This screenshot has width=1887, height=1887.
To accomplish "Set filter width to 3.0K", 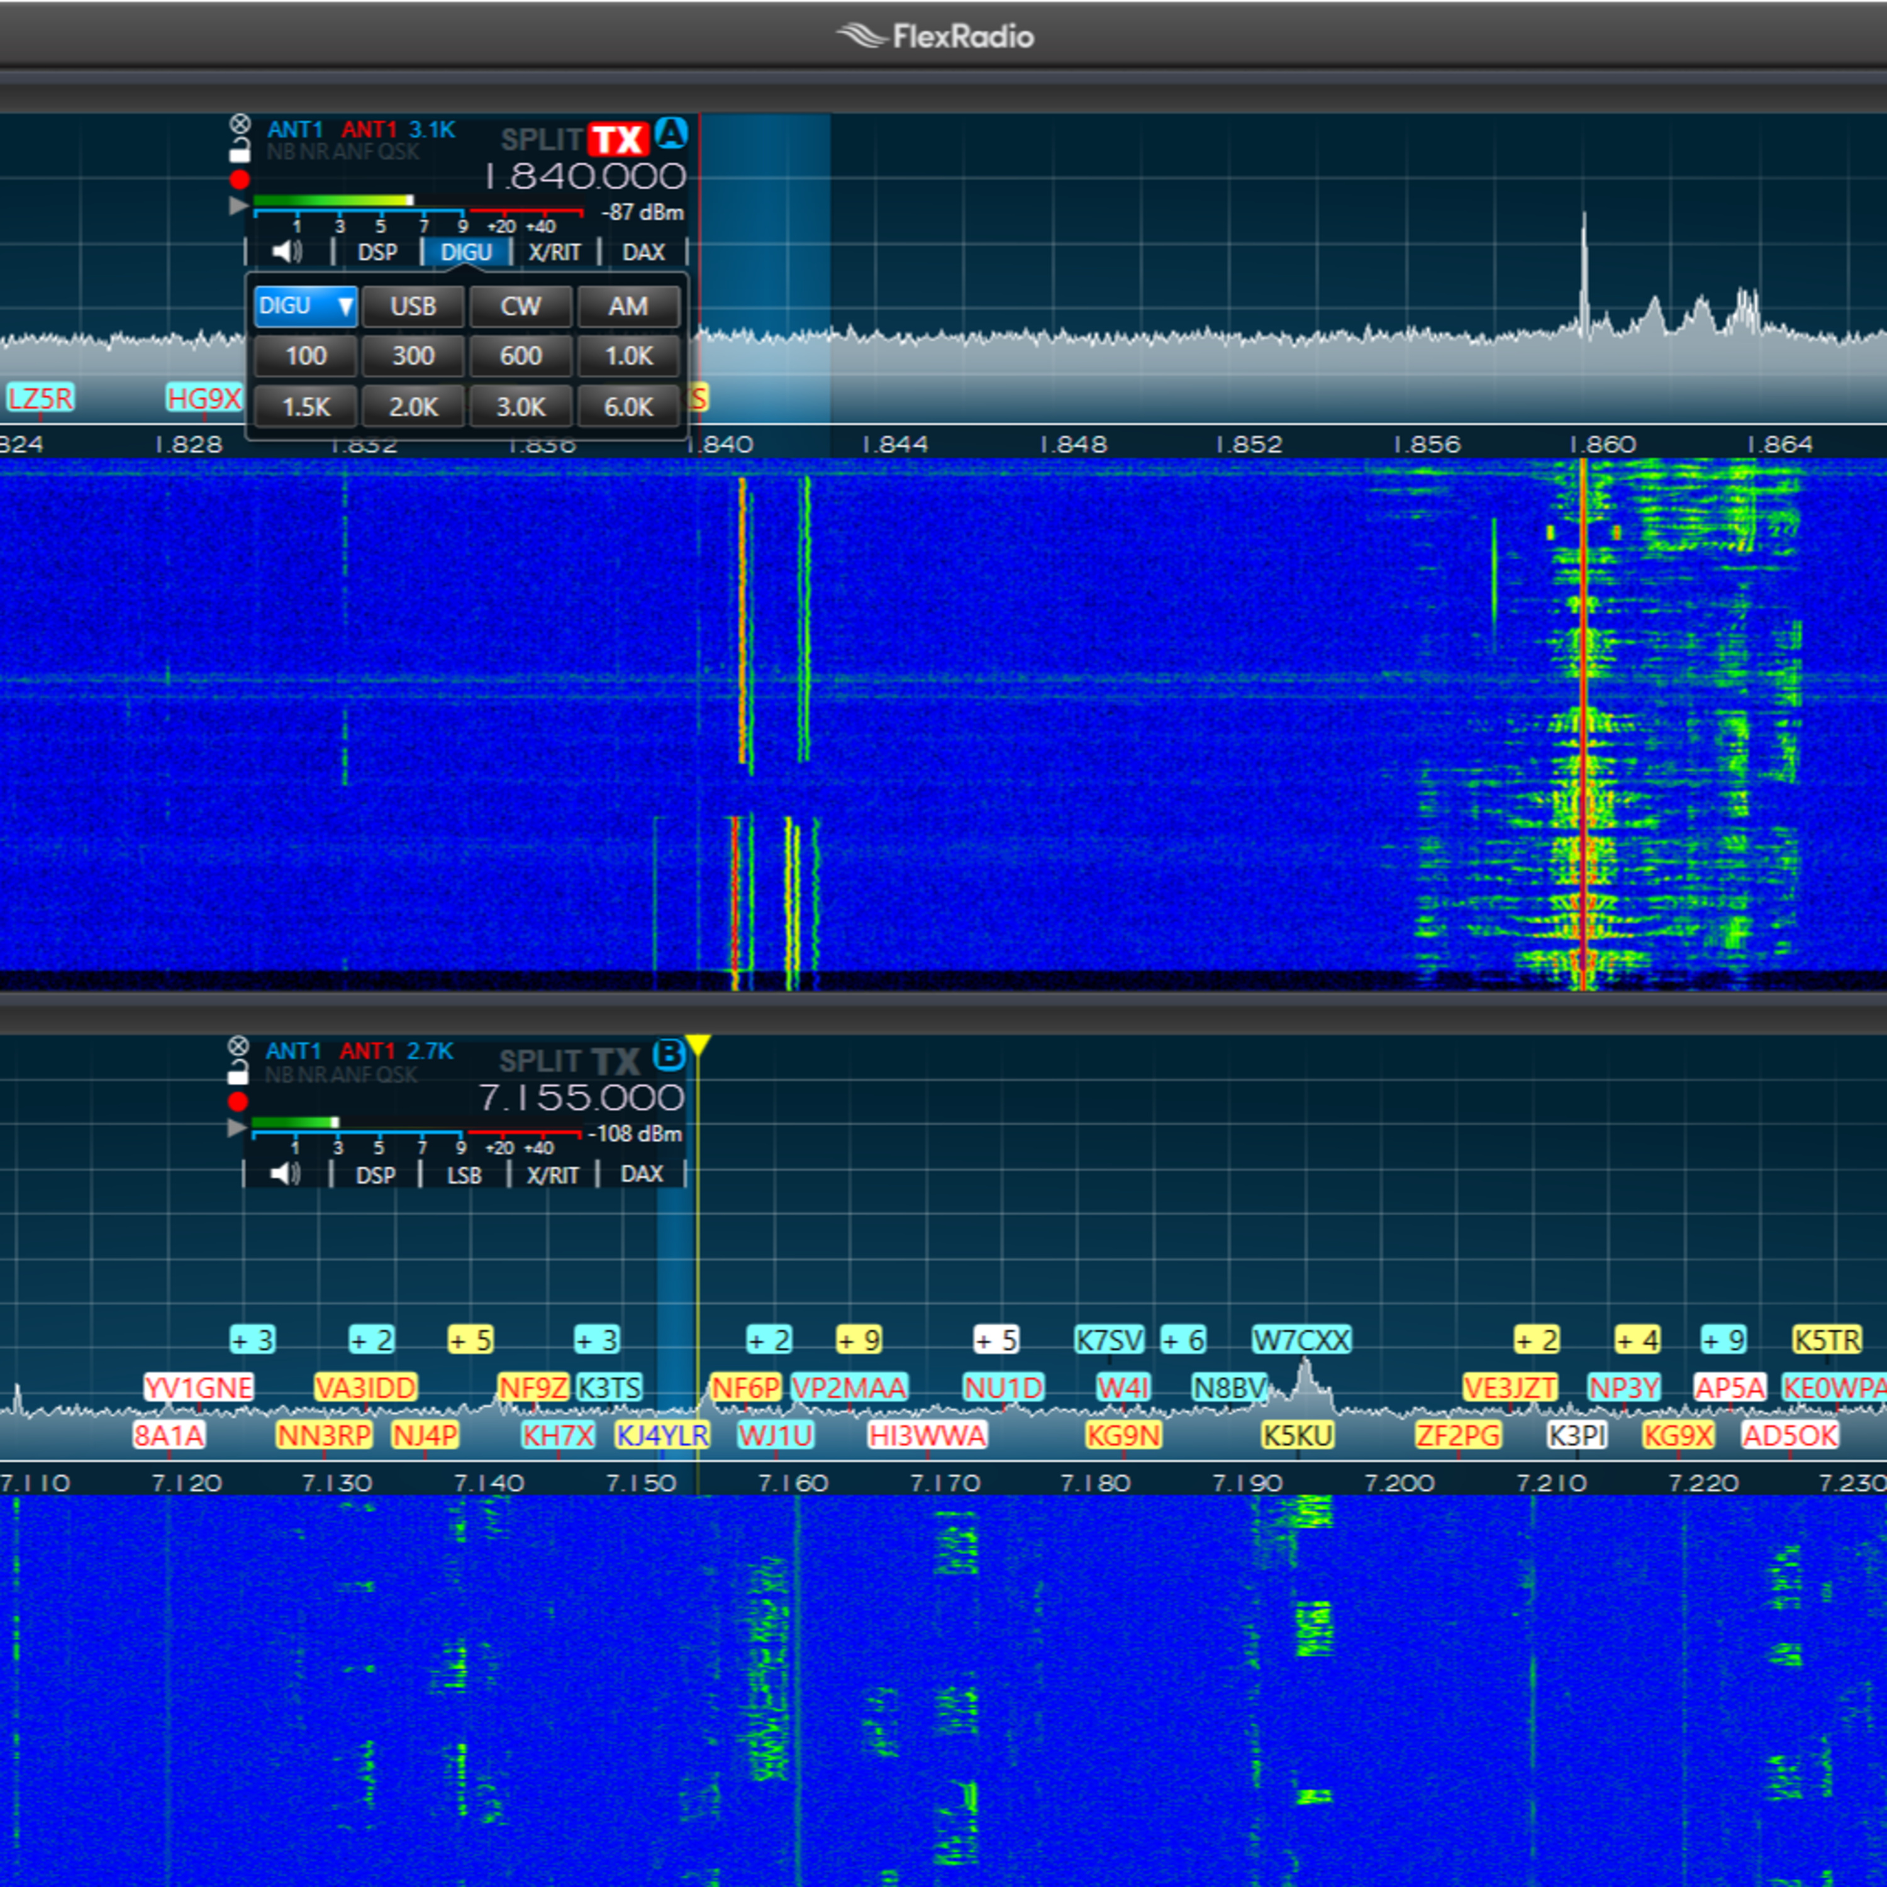I will click(521, 406).
